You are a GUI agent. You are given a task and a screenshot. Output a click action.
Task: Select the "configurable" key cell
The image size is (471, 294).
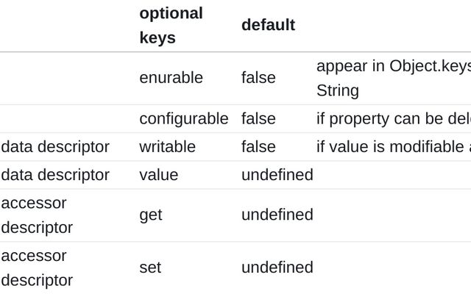tap(183, 119)
